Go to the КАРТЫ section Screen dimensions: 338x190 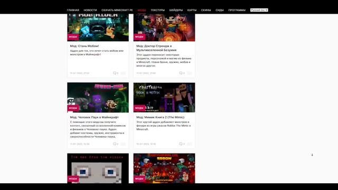(x=192, y=10)
